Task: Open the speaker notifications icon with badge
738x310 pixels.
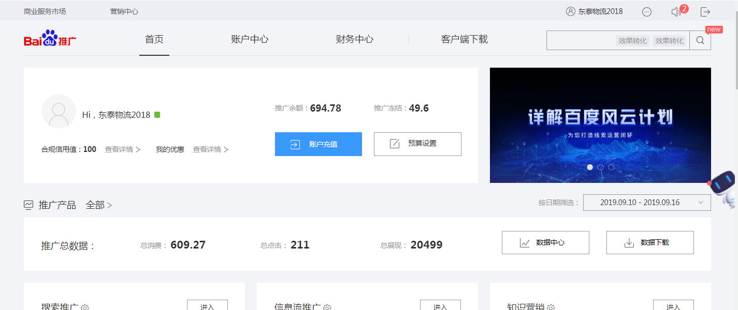Action: pos(676,12)
